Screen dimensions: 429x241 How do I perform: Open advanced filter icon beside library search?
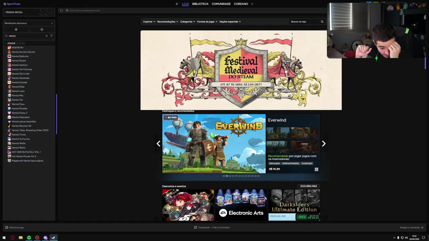tap(52, 36)
